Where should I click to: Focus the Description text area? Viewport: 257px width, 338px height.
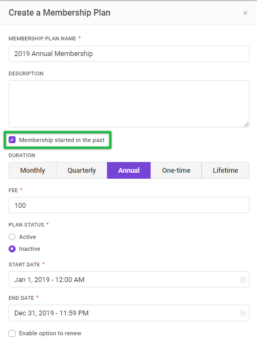(129, 104)
